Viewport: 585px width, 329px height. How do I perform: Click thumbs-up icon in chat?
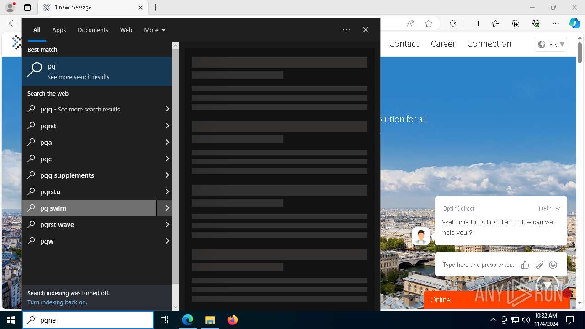(525, 265)
